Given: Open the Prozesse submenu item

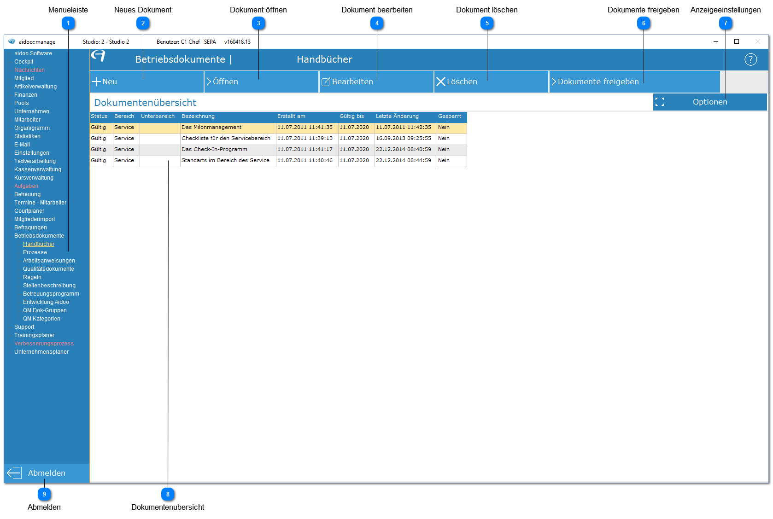Looking at the screenshot, I should click(x=35, y=252).
